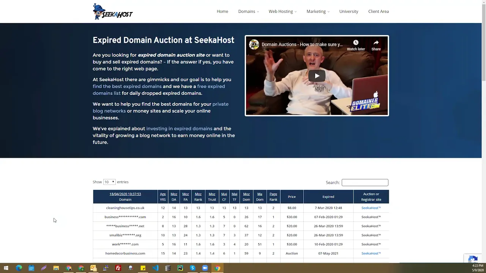Select the homedecorbusiness.com domain cell
The height and width of the screenshot is (273, 486).
click(125, 253)
